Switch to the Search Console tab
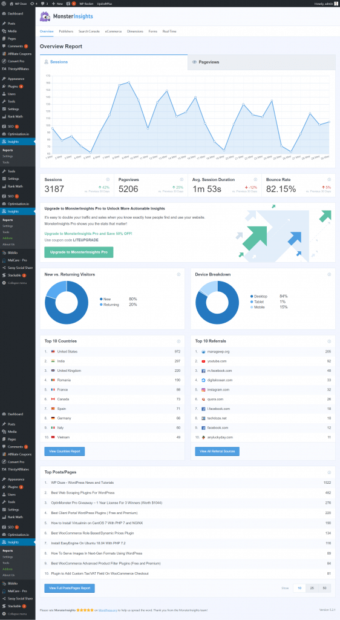340x620 pixels. [89, 31]
